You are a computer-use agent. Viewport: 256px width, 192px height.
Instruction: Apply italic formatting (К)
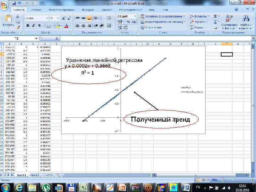(33, 26)
